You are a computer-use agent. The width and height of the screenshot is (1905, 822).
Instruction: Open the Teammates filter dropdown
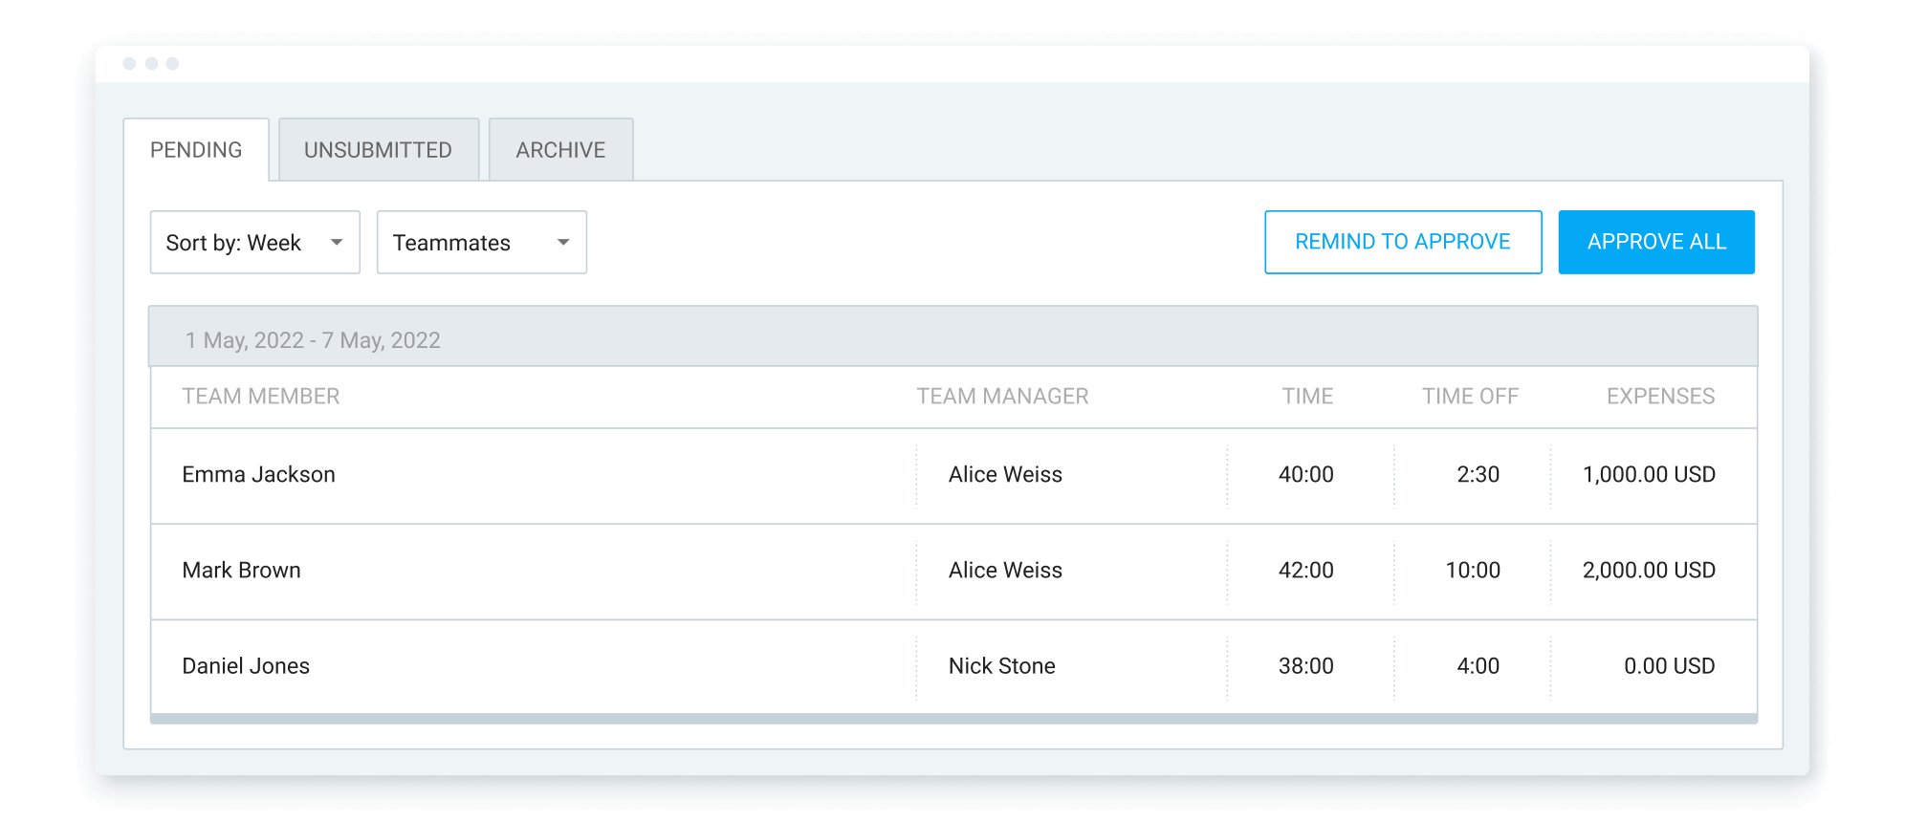[x=481, y=243]
